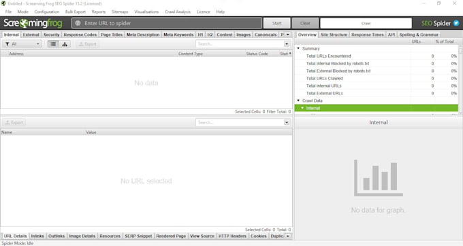Focus the Enter URL to spider field
Viewport: 463px width, 246px height.
tap(167, 23)
